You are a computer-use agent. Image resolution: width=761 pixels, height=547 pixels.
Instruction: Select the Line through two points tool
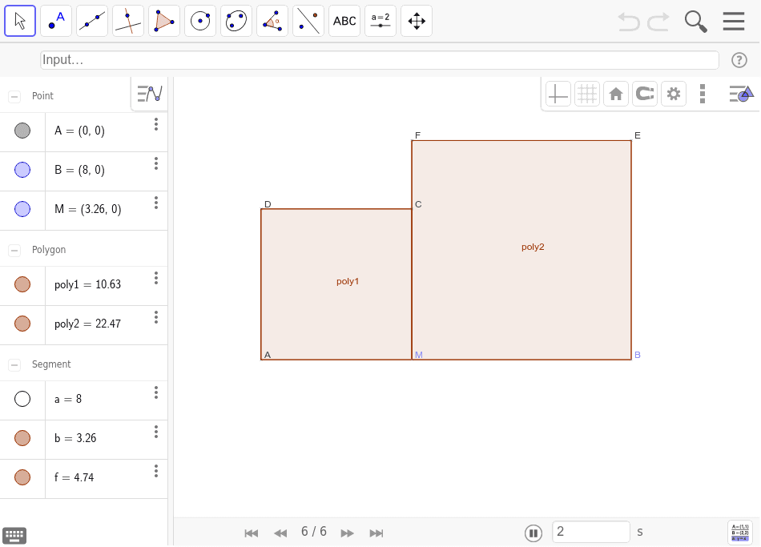(x=92, y=21)
